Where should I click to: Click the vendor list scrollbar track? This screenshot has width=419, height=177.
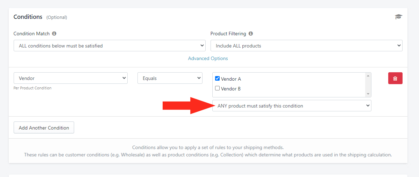pos(368,85)
